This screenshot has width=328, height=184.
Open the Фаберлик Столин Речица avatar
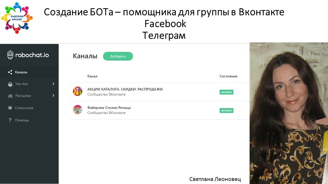(77, 110)
